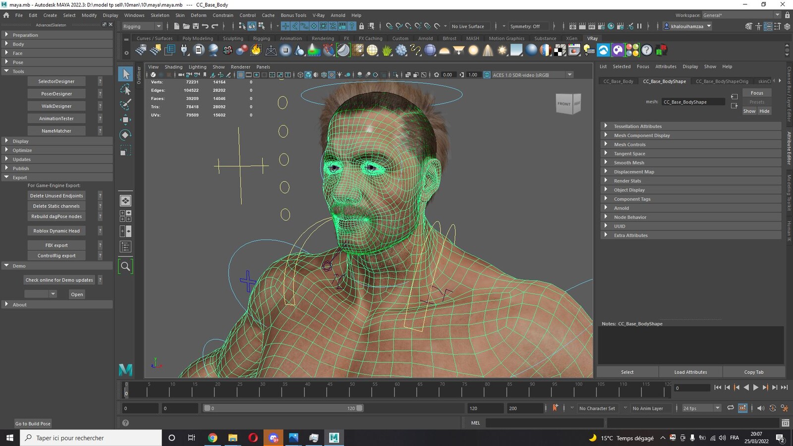Click the New Scene icon
The width and height of the screenshot is (793, 446).
pyautogui.click(x=176, y=26)
